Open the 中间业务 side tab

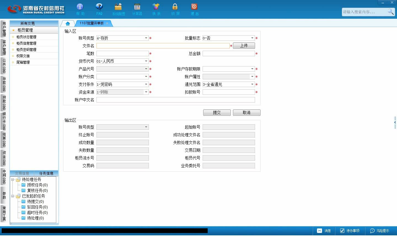point(4,177)
